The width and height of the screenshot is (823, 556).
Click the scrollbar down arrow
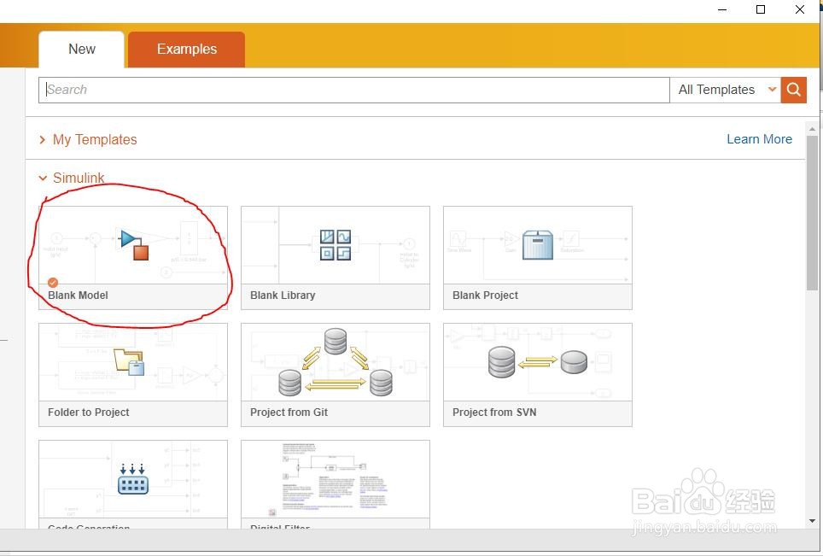[812, 521]
